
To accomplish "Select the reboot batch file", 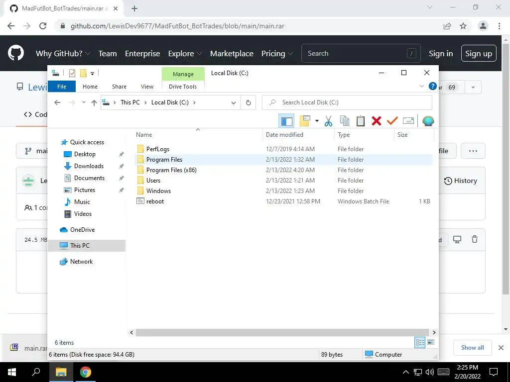I will pyautogui.click(x=155, y=201).
